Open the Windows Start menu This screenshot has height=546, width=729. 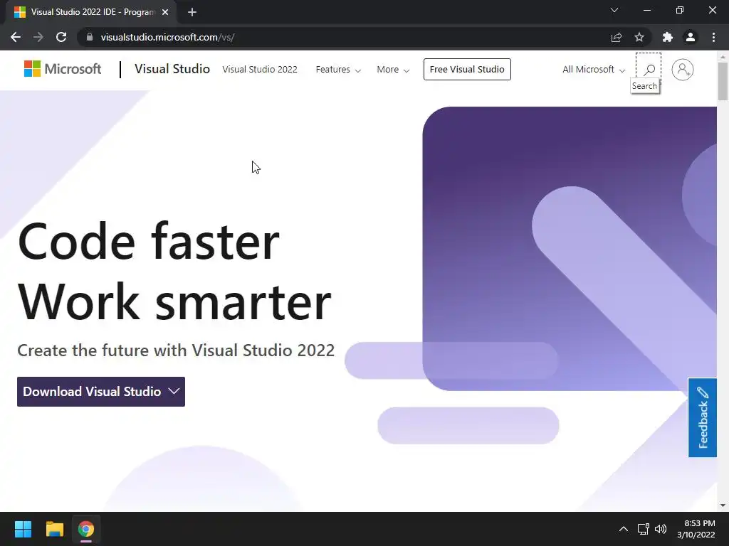tap(23, 529)
